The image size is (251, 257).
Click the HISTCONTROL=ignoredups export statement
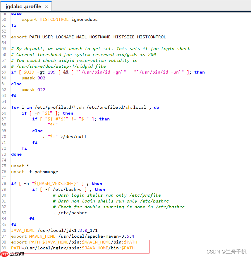[x=57, y=19]
